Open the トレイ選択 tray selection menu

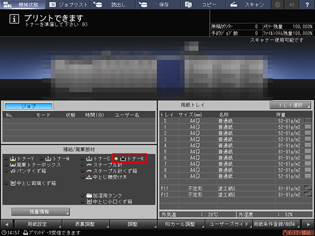290,105
